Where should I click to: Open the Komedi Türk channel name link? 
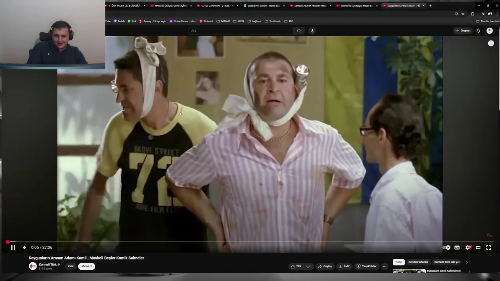point(48,265)
